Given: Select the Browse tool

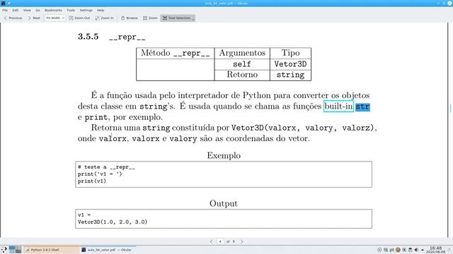Looking at the screenshot, I should pos(129,18).
